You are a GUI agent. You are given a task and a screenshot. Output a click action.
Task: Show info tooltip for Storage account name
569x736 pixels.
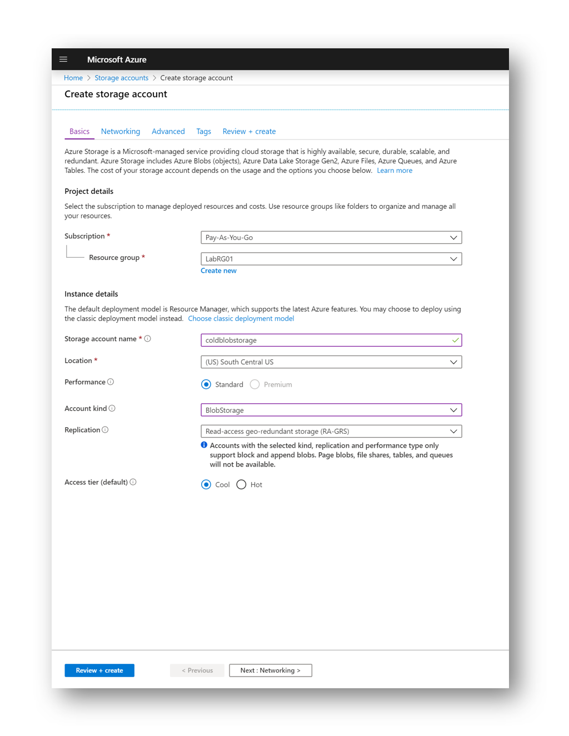tap(148, 339)
